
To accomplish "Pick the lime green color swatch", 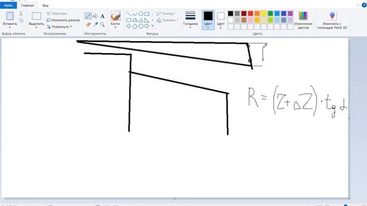I will coord(270,20).
